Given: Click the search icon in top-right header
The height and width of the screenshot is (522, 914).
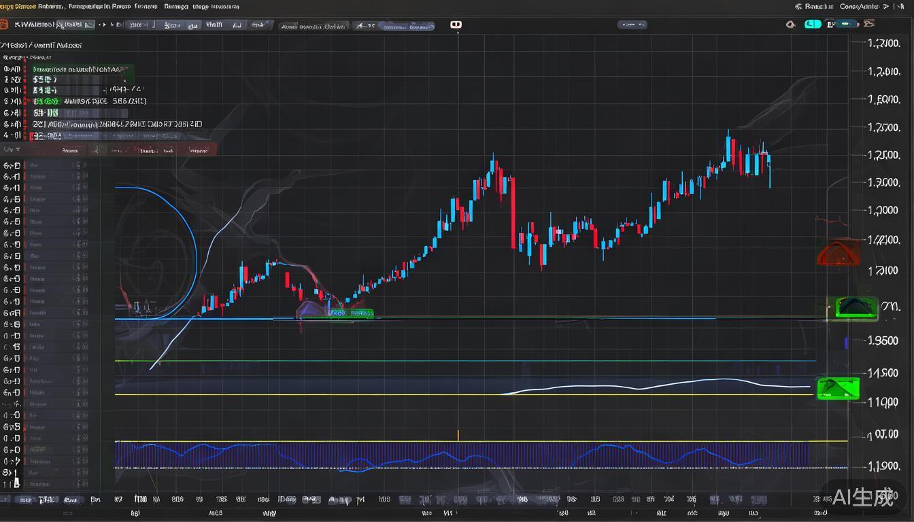Looking at the screenshot, I should [x=798, y=6].
